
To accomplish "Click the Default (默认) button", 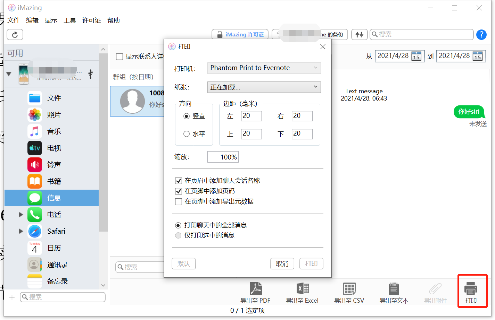I will point(184,264).
